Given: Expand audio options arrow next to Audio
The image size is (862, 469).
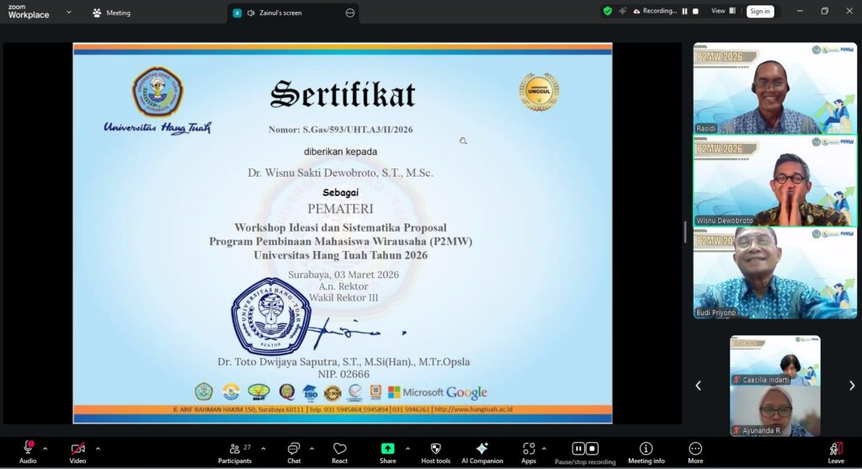Looking at the screenshot, I should coord(45,448).
